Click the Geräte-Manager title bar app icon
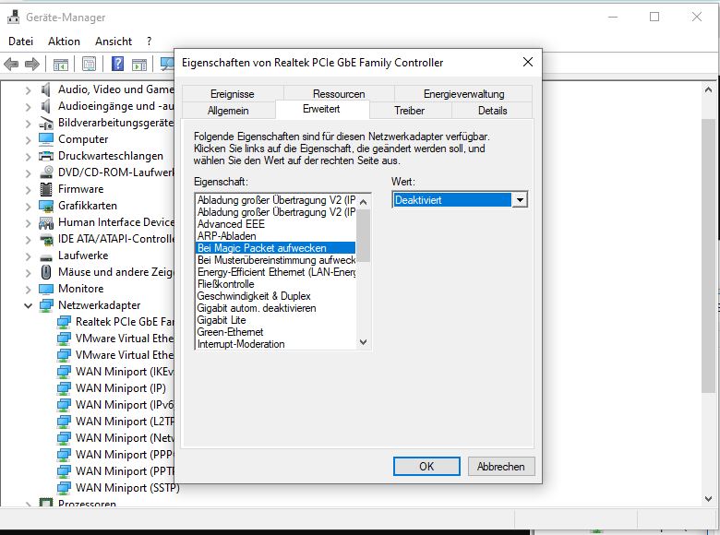This screenshot has width=720, height=535. click(x=14, y=17)
